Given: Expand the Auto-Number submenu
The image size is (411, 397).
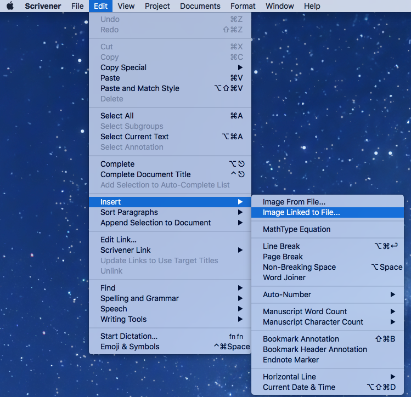Looking at the screenshot, I should pyautogui.click(x=328, y=294).
